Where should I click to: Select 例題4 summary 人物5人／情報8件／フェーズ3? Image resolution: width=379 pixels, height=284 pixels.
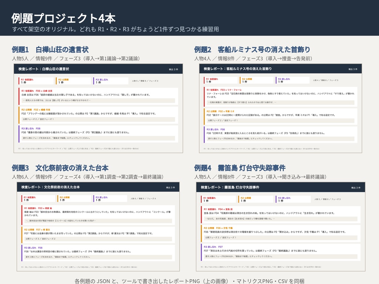coord(261,177)
